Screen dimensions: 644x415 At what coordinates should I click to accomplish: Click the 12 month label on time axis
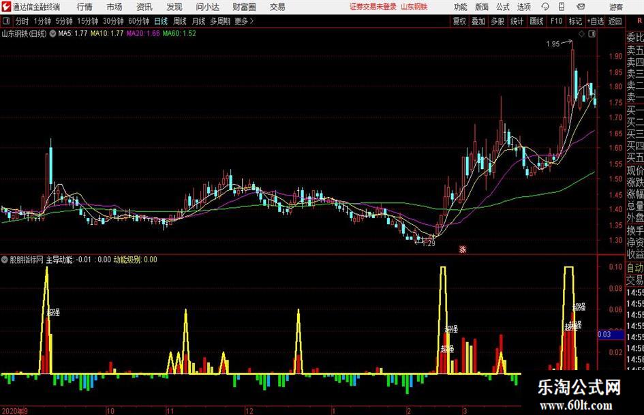pos(249,410)
